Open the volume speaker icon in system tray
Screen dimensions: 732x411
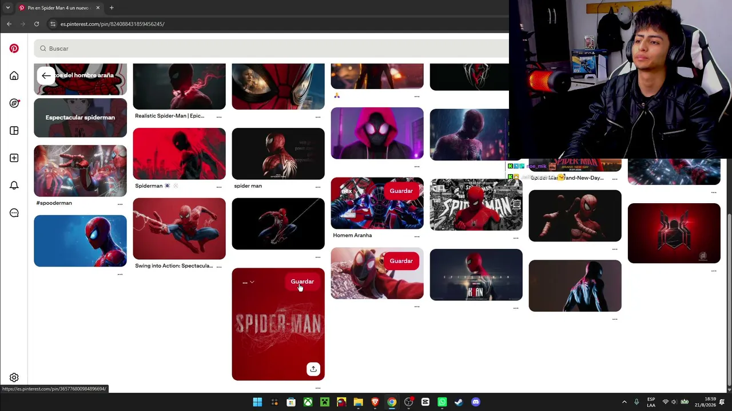point(674,402)
